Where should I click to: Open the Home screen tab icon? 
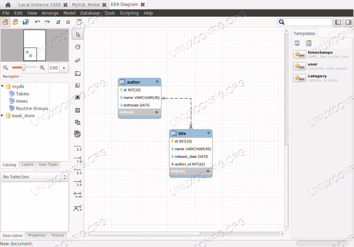tap(8, 5)
